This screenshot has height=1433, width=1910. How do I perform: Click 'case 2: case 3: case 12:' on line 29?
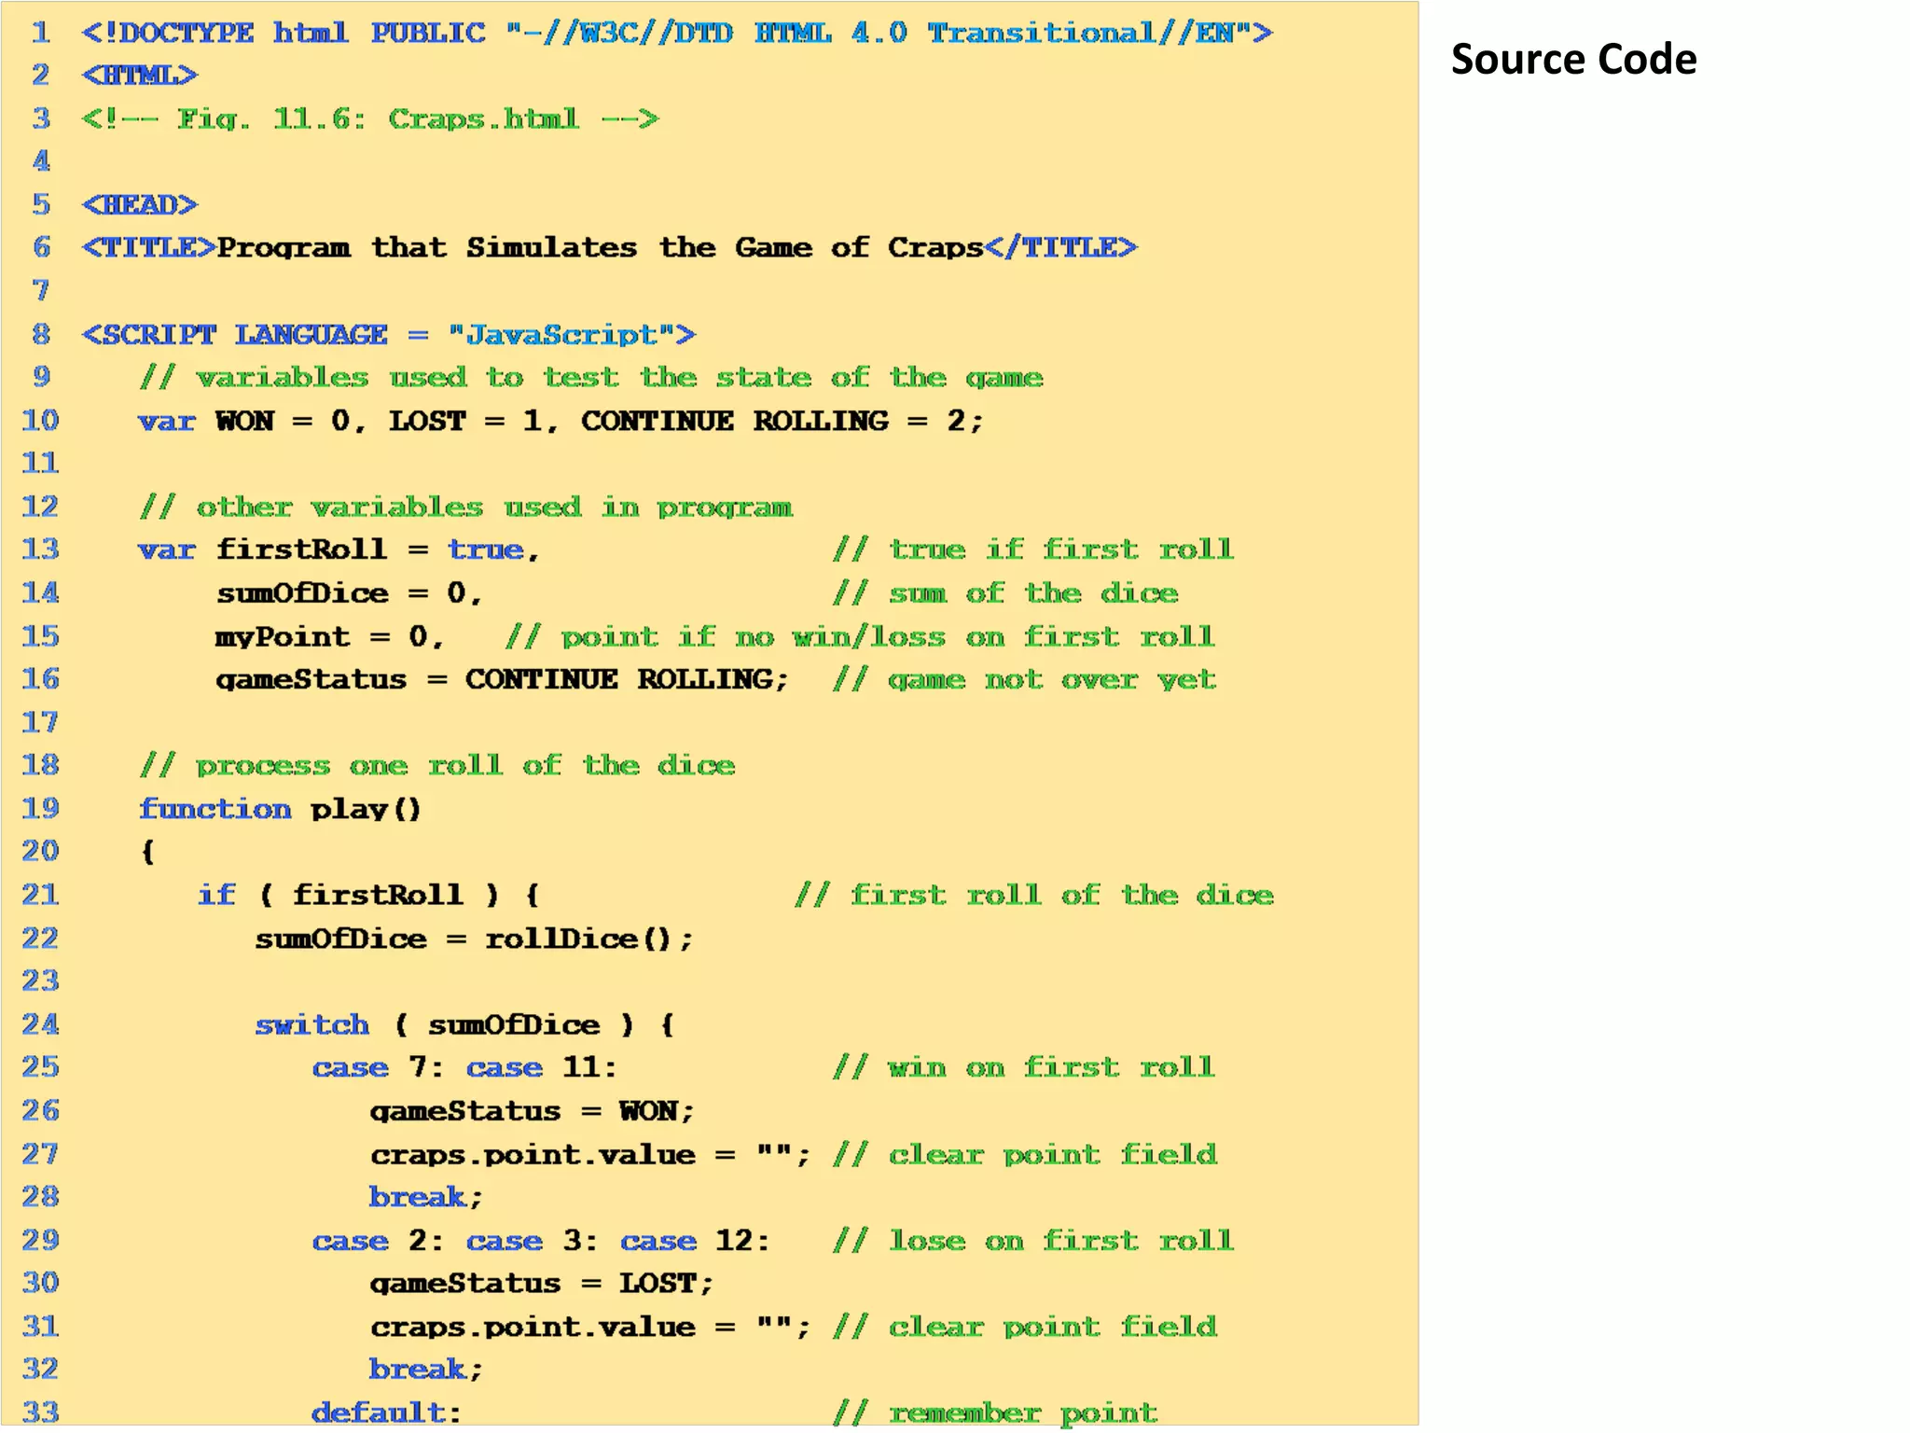[x=541, y=1241]
